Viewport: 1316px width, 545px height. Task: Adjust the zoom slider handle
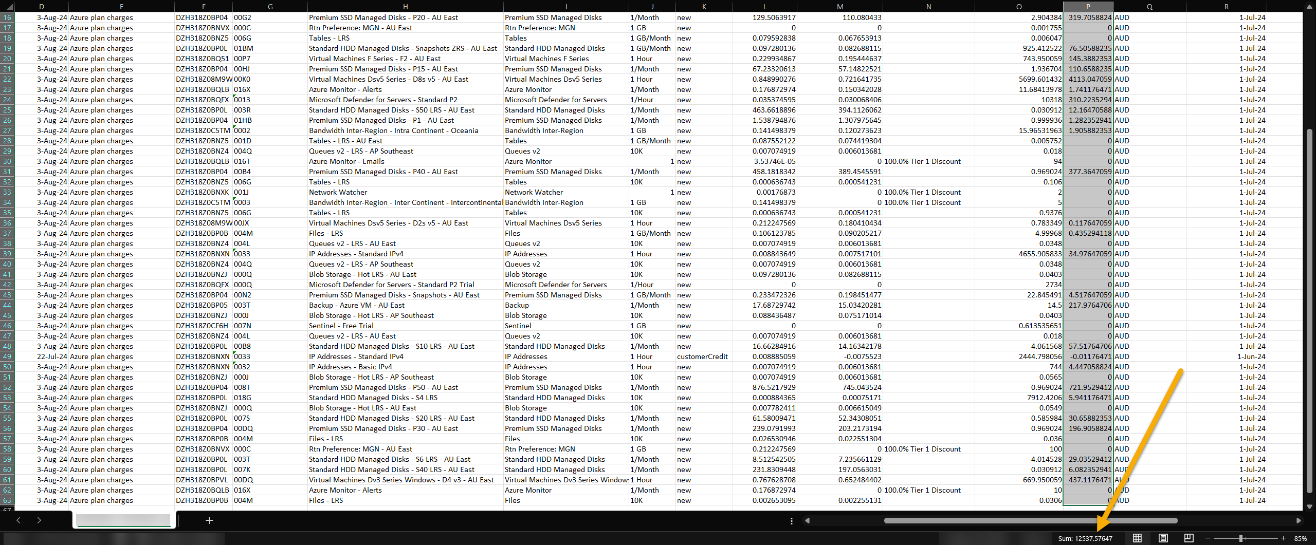1241,538
